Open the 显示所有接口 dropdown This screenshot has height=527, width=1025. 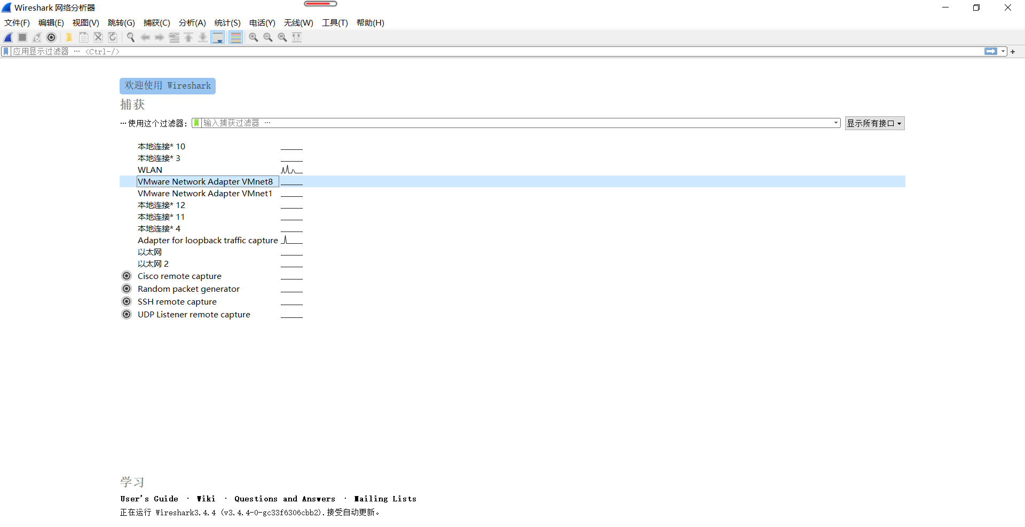coord(874,123)
